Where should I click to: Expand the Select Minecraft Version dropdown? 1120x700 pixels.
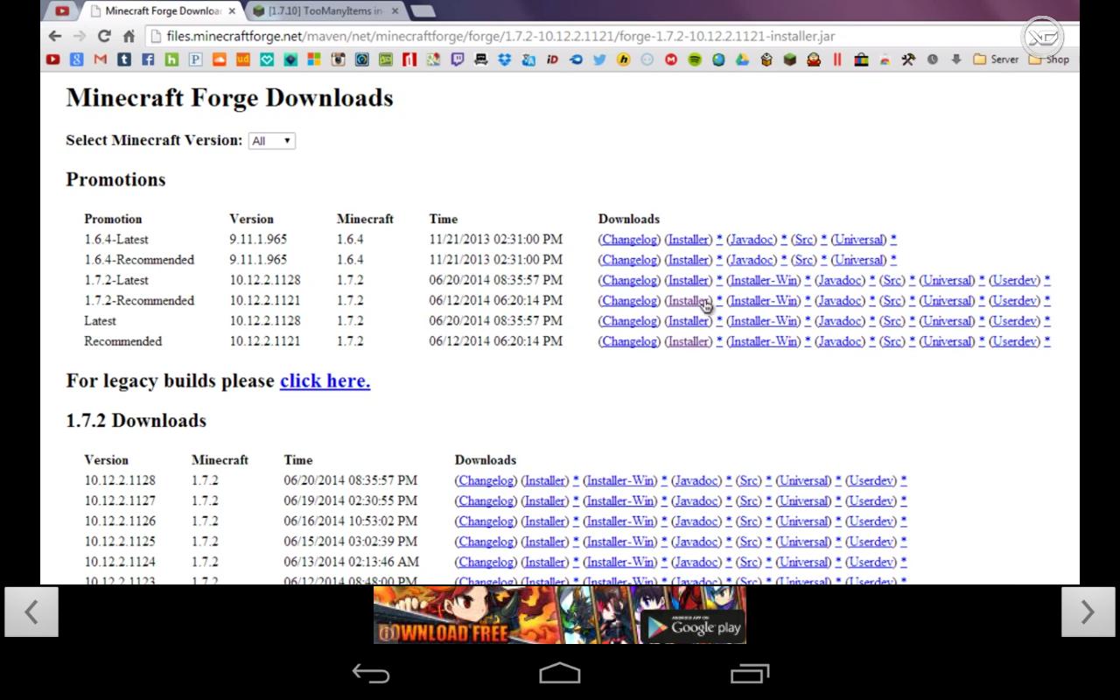(272, 141)
